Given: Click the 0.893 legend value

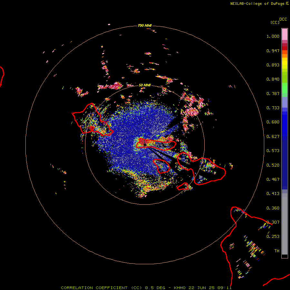Looking at the screenshot, I should (273, 65).
